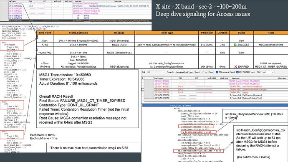288x162 pixels.
Task: Click eNB/gNB column header in lower log
Action: coord(212,78)
